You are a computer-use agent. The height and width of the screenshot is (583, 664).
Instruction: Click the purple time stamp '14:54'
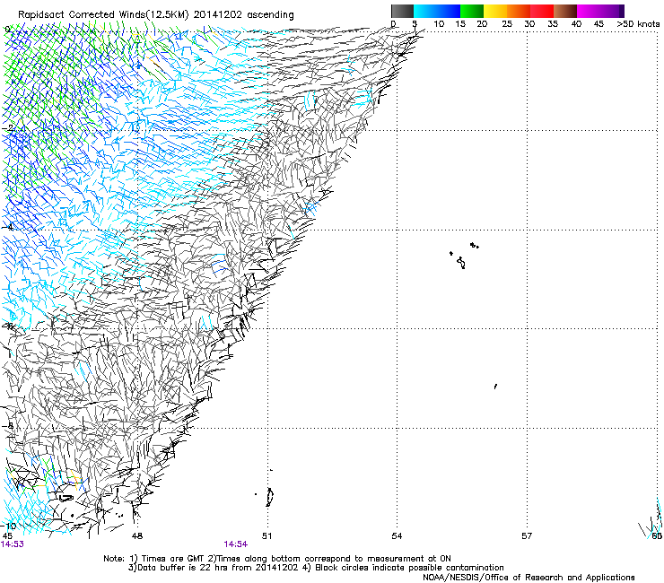click(235, 544)
